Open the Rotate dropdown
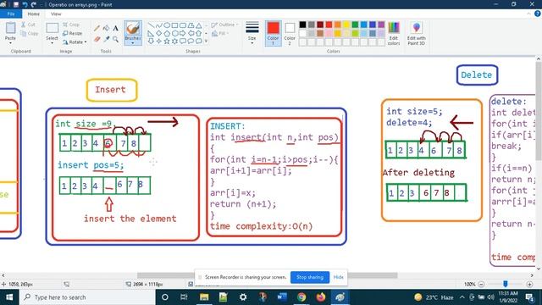The height and width of the screenshot is (305, 542). click(75, 42)
